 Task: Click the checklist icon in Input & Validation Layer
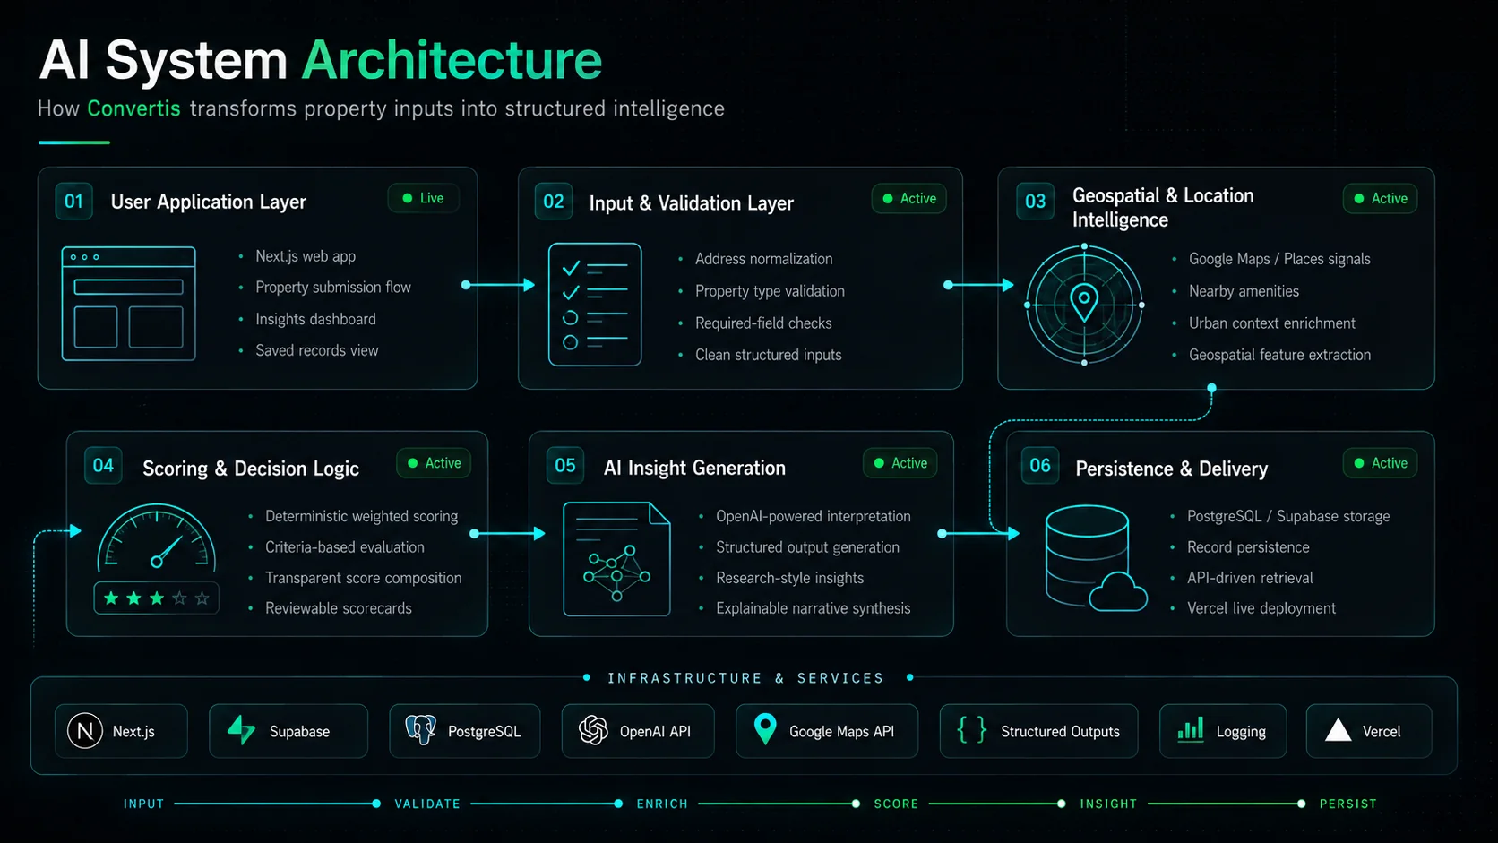click(x=595, y=305)
